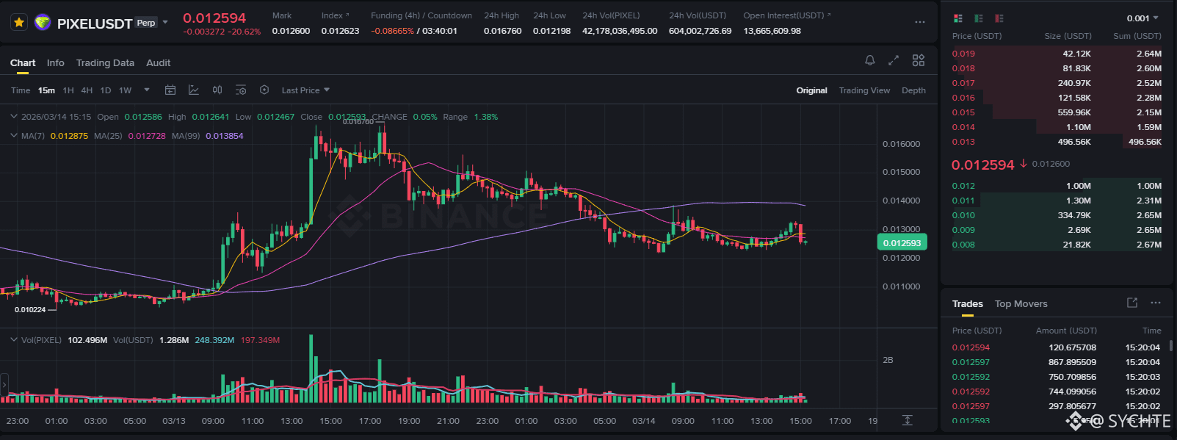Click trade row with amount 120.675708
Screen dimensions: 1177x440
1056,347
